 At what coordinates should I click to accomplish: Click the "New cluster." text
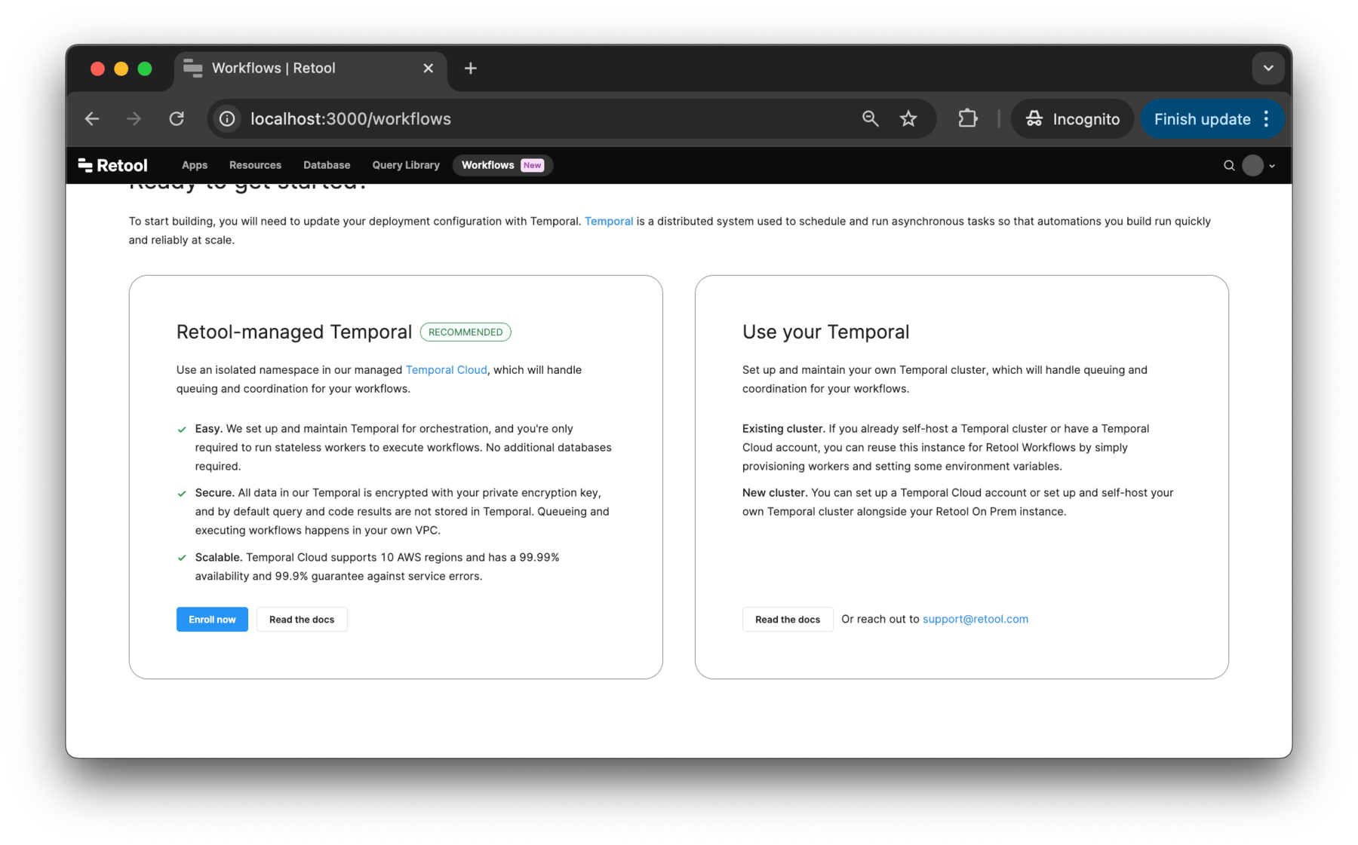coord(775,492)
